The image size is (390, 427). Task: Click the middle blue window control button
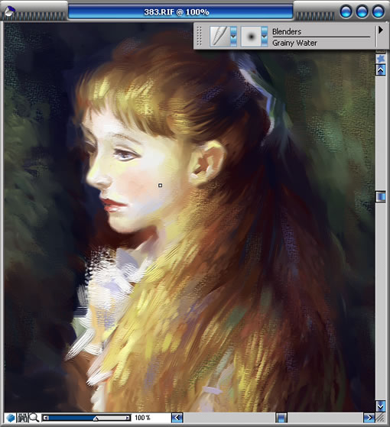click(x=362, y=12)
